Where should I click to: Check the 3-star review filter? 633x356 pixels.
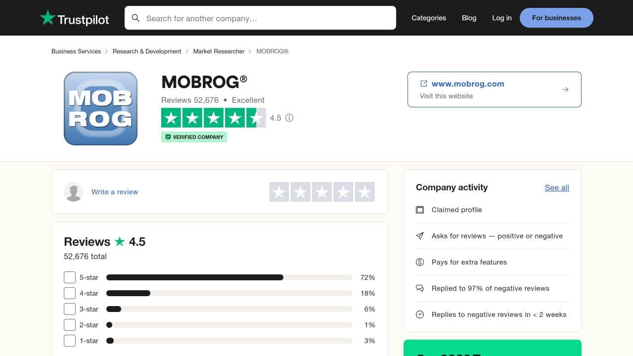[69, 309]
